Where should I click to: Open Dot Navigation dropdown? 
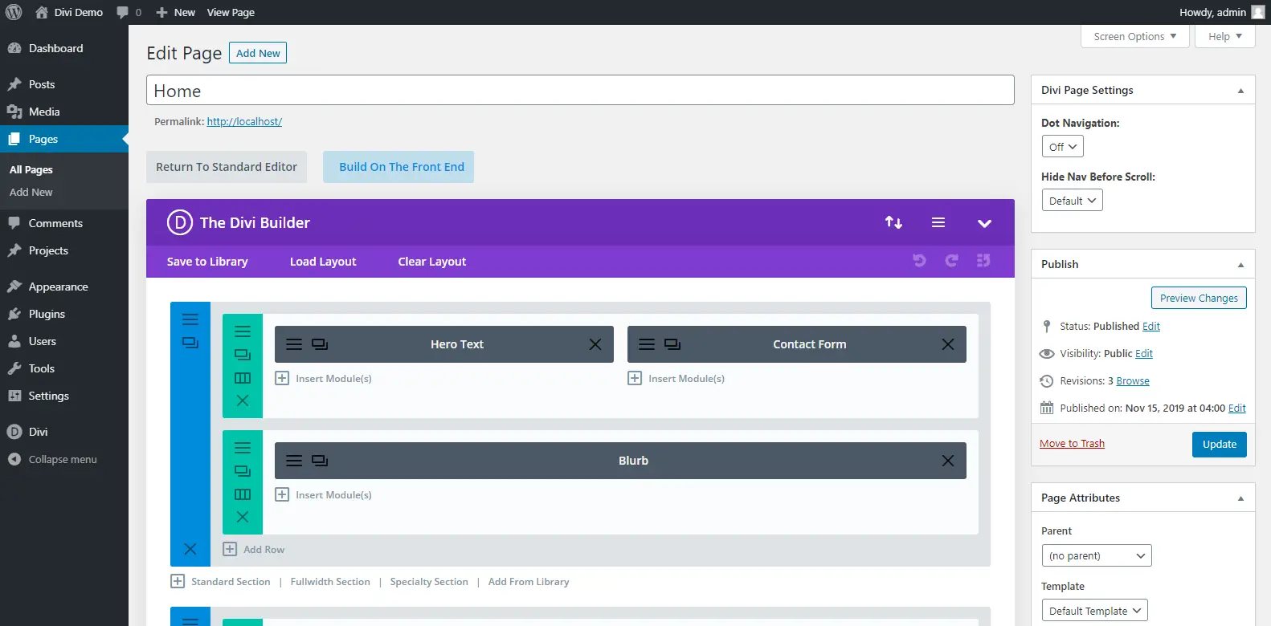tap(1063, 147)
